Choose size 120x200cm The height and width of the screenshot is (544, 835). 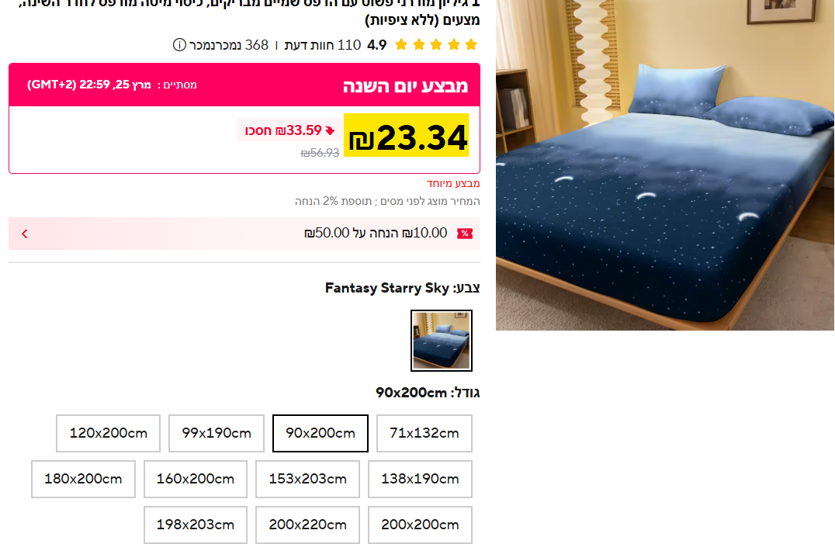point(108,433)
